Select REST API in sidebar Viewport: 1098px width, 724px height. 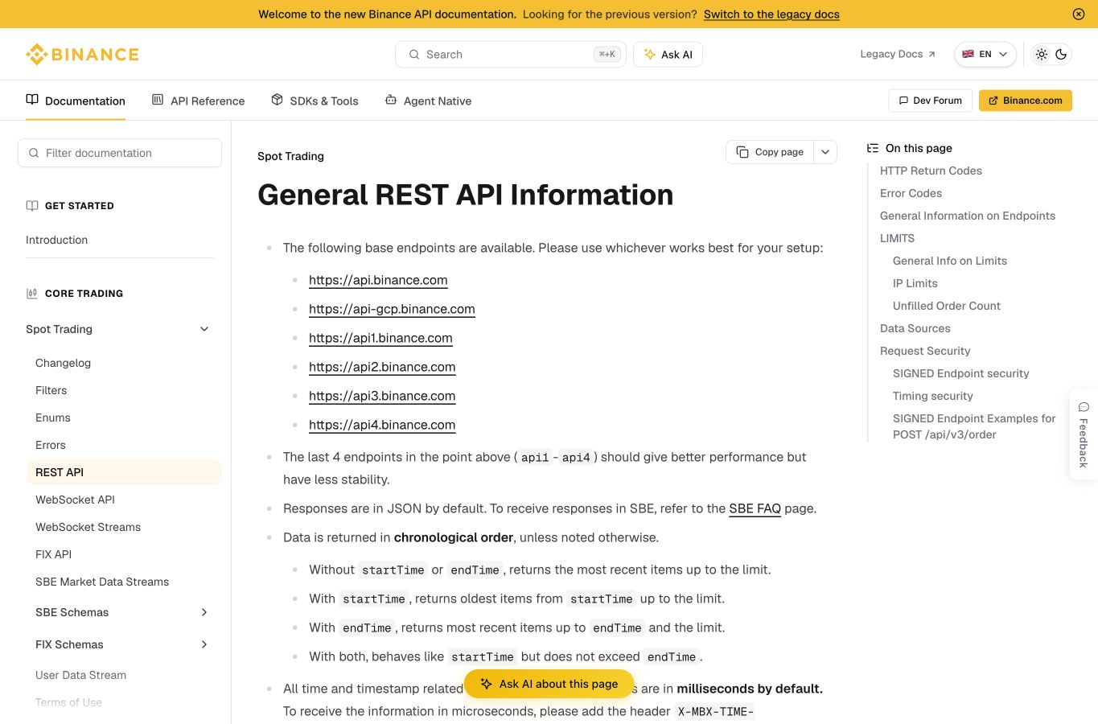point(125,472)
